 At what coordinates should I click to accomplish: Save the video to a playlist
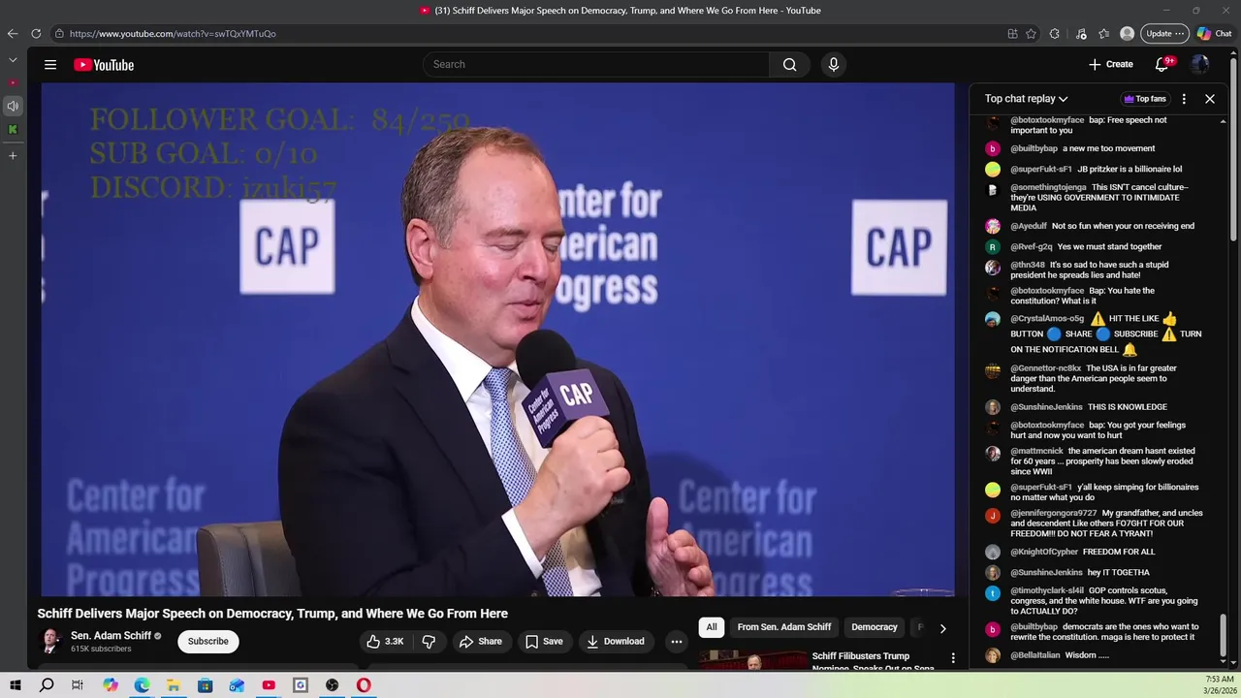click(x=544, y=642)
